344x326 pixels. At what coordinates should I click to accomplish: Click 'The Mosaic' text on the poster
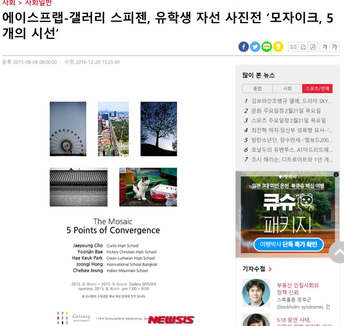pyautogui.click(x=113, y=221)
